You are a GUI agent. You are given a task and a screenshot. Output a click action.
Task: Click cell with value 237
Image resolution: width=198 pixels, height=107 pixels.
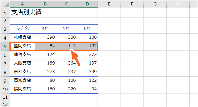[x=66, y=72]
